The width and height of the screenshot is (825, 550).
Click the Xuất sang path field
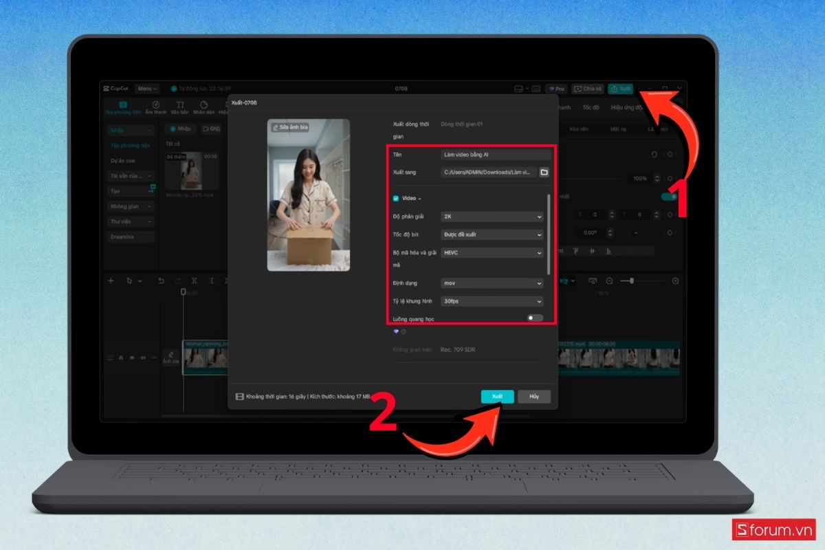tap(488, 173)
